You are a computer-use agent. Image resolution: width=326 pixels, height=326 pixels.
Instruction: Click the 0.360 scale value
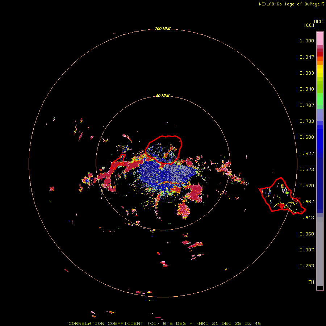pos(307,234)
